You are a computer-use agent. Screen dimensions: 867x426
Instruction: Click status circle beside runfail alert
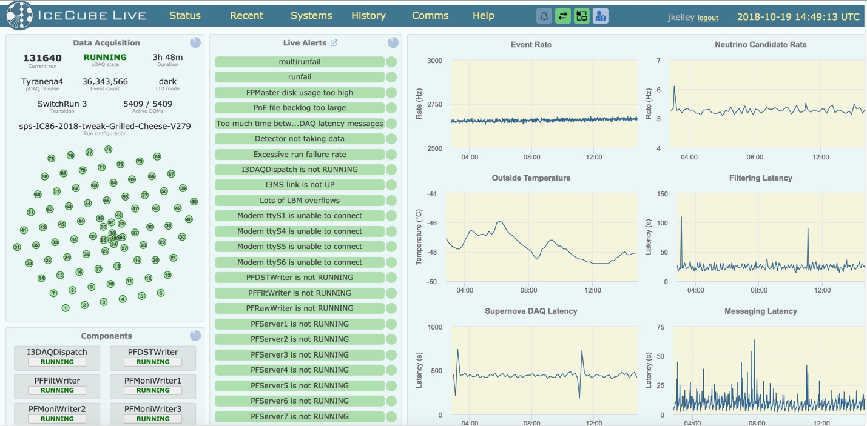click(x=391, y=77)
